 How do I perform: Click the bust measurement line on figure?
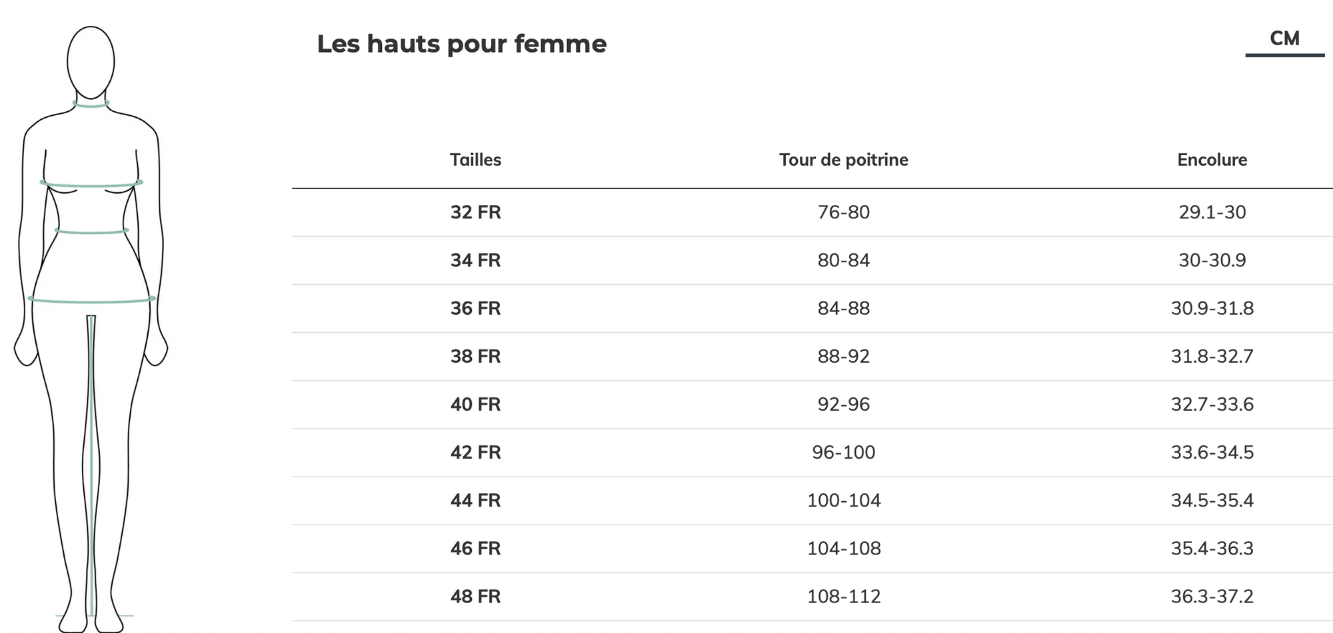point(91,183)
